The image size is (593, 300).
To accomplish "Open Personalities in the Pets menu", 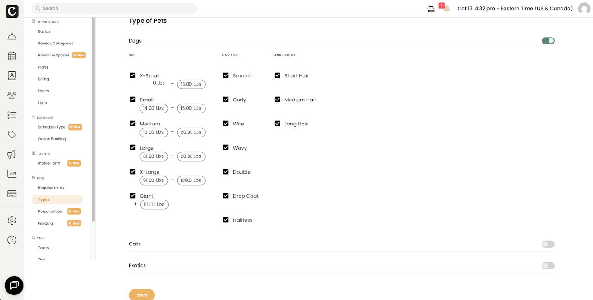I will pos(50,212).
